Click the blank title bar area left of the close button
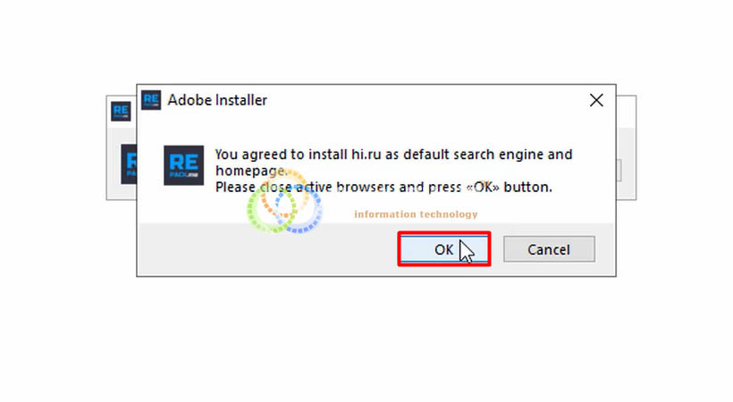 [x=425, y=100]
